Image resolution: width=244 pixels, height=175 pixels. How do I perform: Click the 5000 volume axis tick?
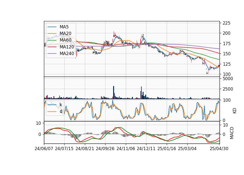point(228,79)
